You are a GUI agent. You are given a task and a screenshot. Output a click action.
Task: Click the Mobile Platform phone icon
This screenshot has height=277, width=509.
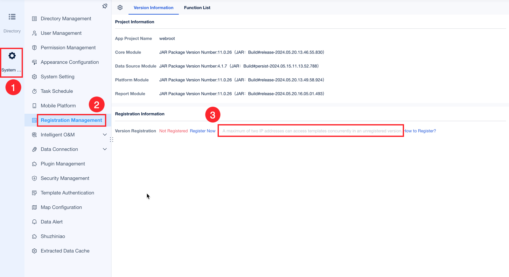pyautogui.click(x=34, y=106)
